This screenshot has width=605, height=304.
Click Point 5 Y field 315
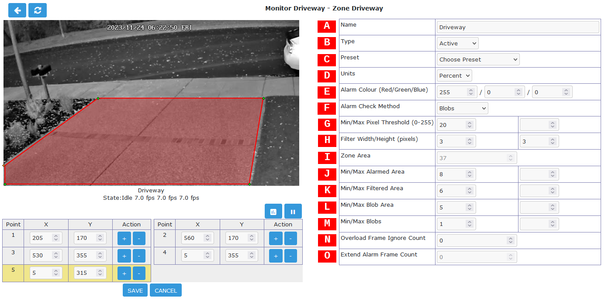[90, 273]
